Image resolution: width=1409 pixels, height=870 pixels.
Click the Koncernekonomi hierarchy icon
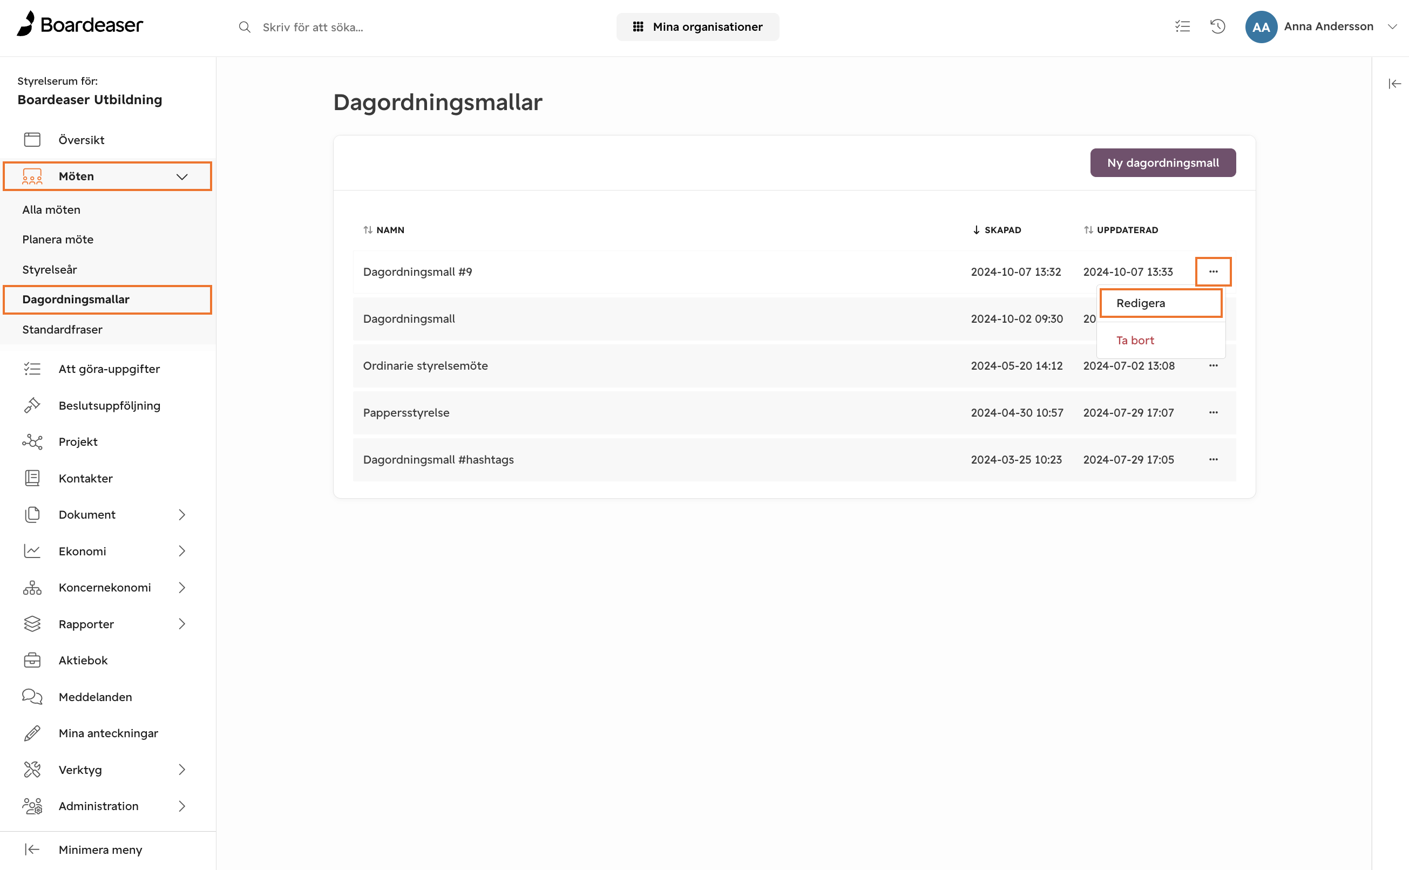coord(32,588)
